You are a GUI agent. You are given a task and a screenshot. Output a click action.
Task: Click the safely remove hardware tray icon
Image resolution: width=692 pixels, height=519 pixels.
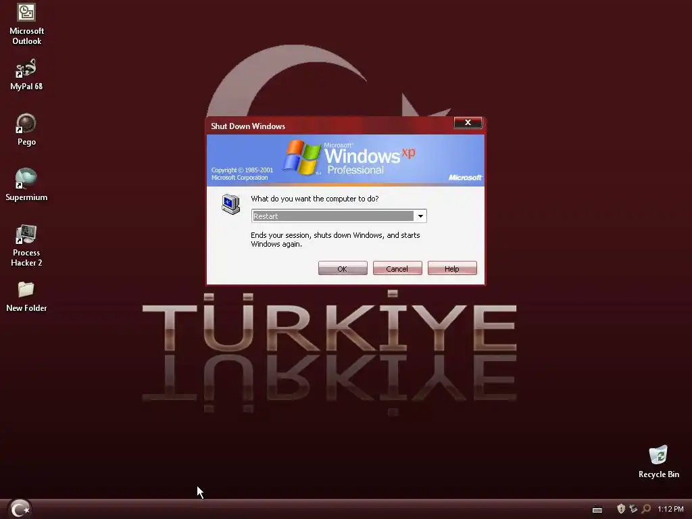coord(633,509)
